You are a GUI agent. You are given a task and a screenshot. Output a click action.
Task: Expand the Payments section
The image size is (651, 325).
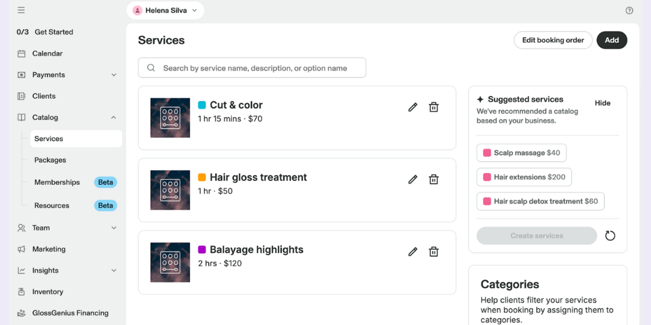[x=114, y=75]
